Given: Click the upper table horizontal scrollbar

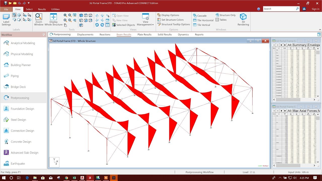Looking at the screenshot, I should coord(294,100).
